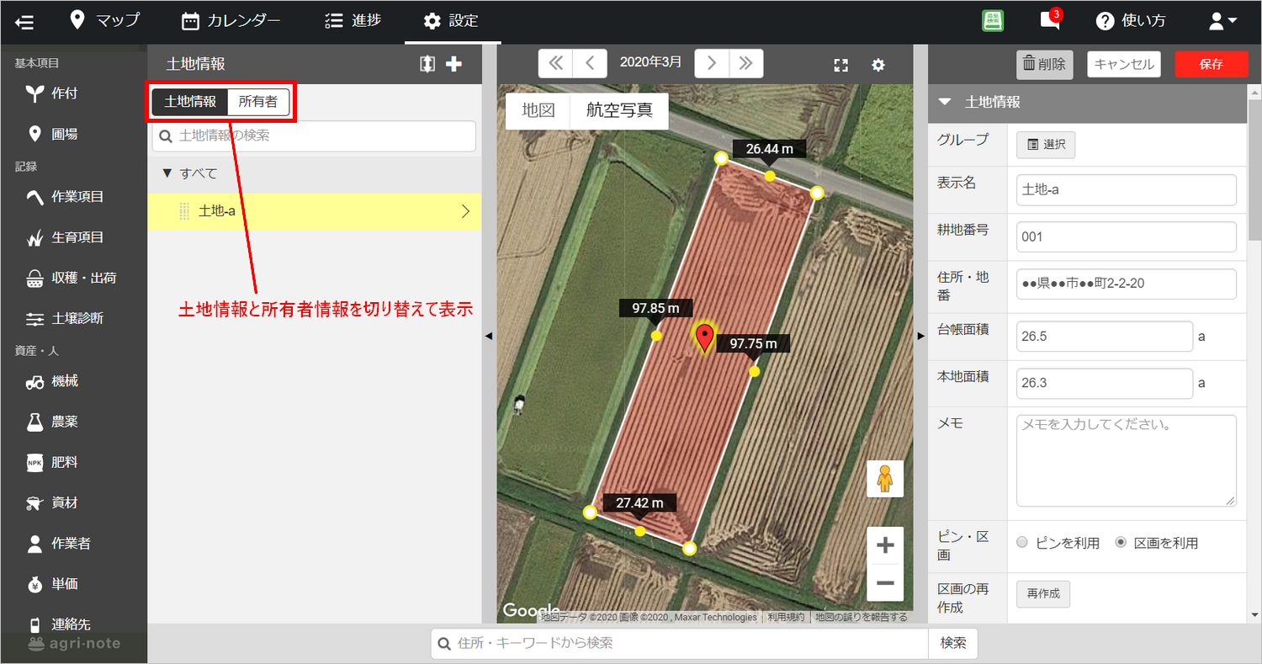Viewport: 1262px width, 664px height.
Task: Select the ピンを利用 radio button
Action: [x=1022, y=543]
